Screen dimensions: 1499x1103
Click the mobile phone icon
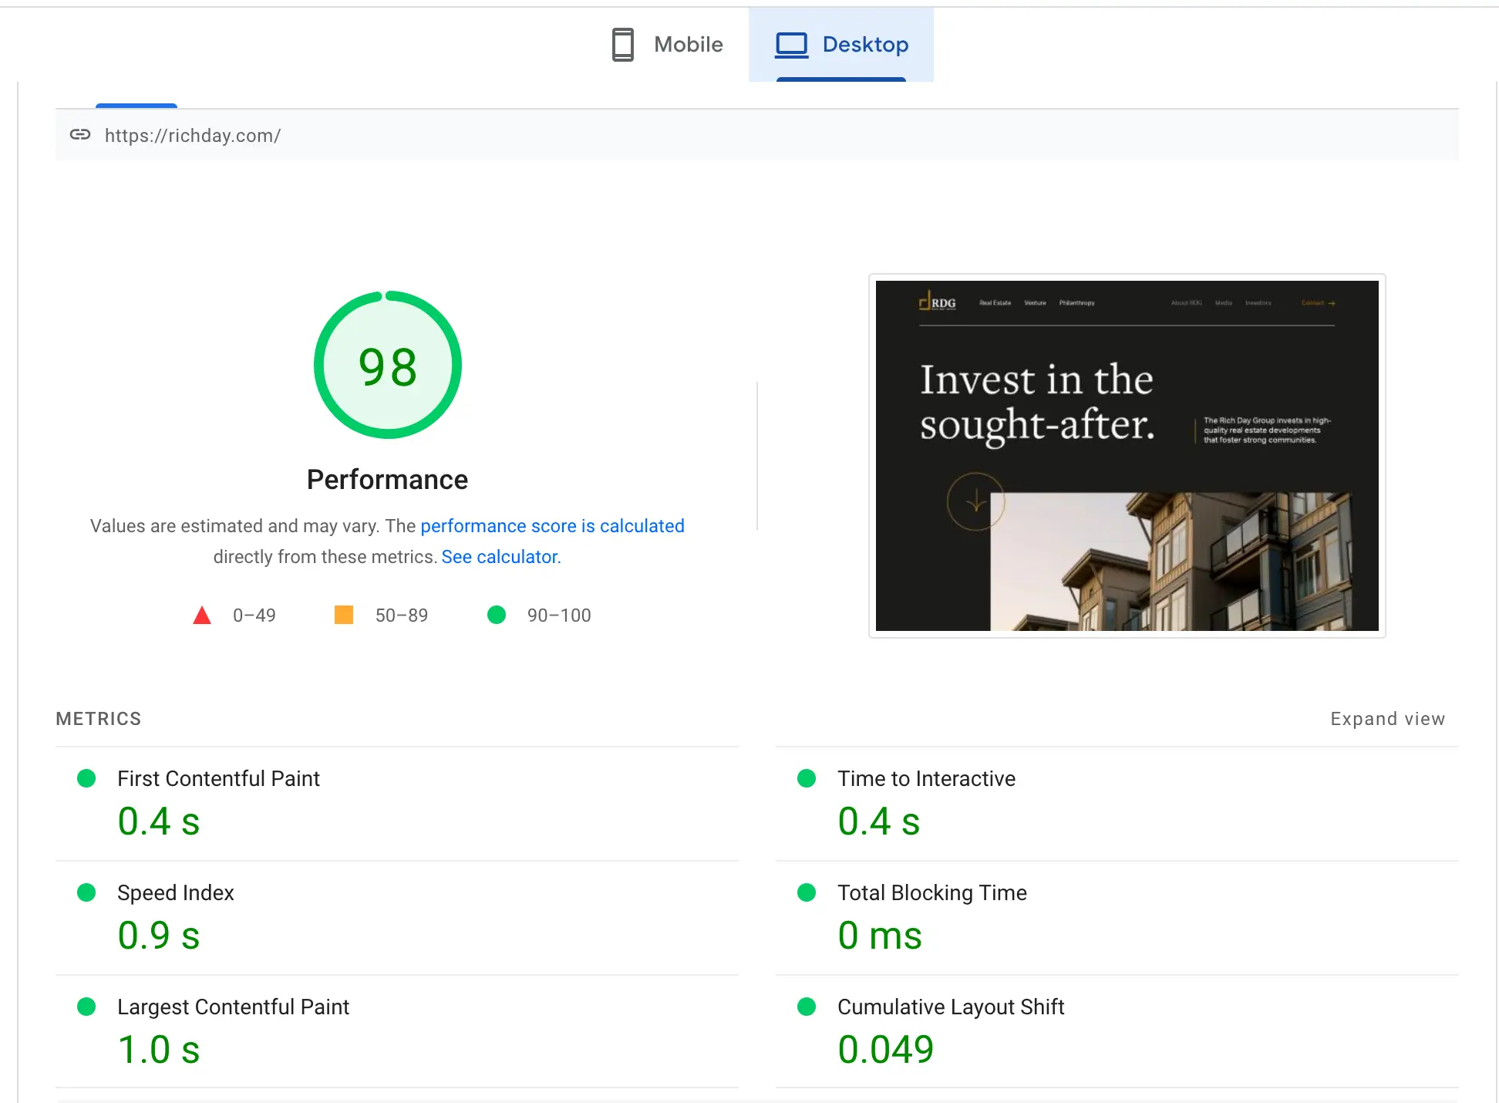tap(623, 45)
